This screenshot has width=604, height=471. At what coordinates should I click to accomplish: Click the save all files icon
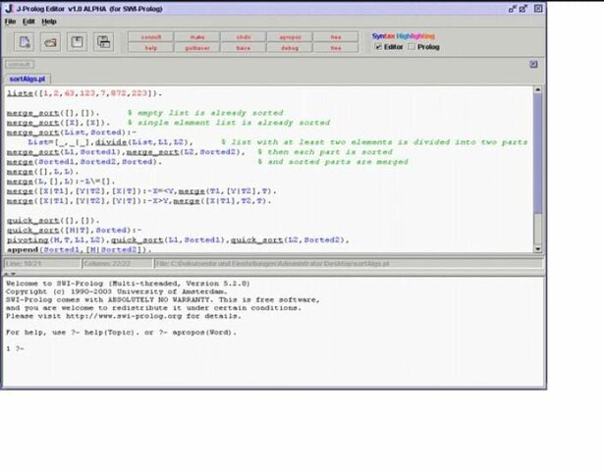(104, 42)
